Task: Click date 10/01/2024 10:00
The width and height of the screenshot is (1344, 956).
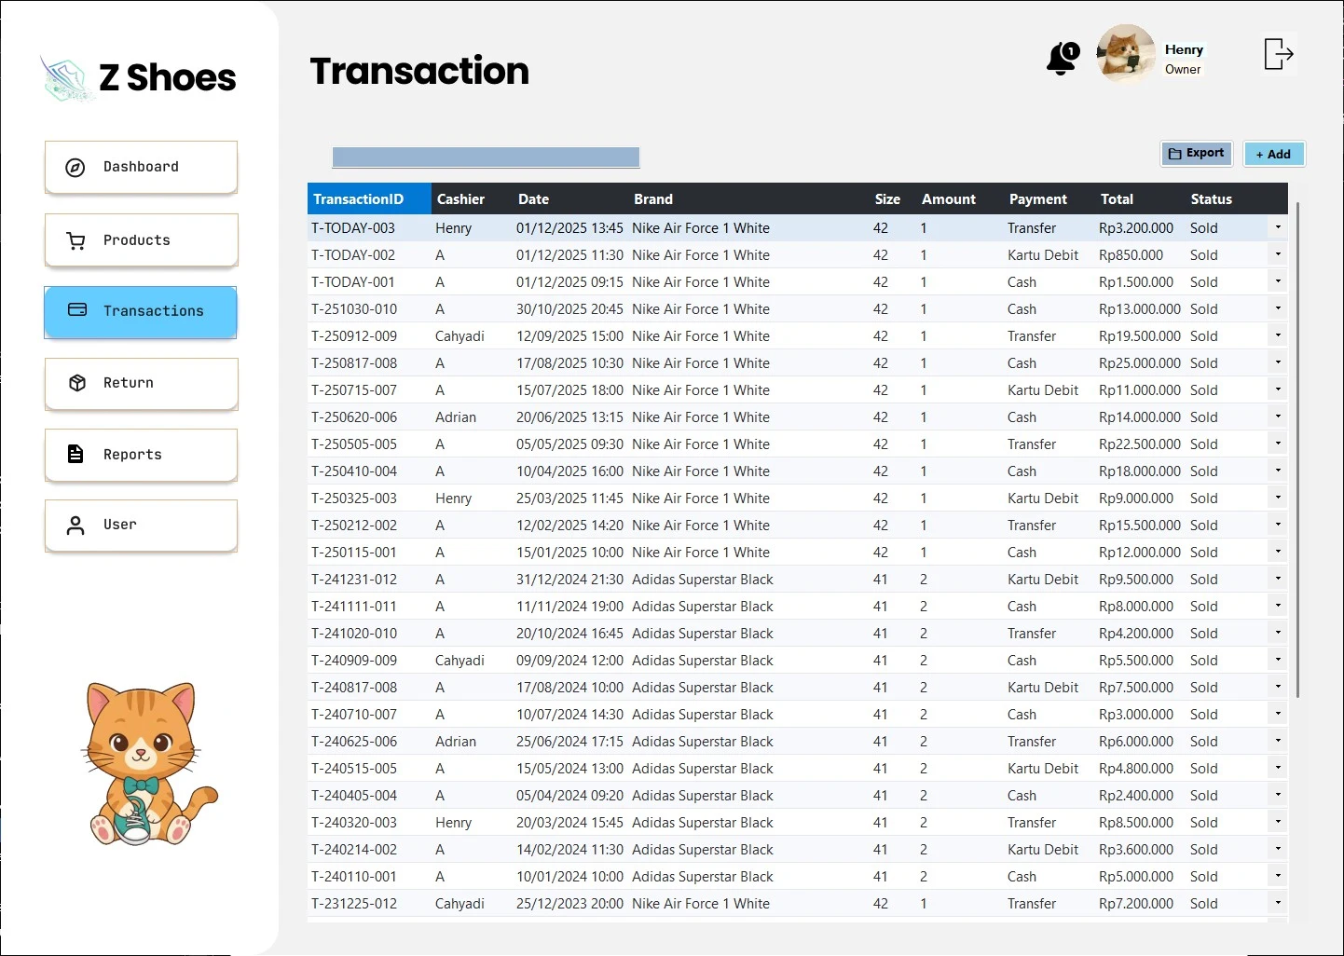Action: [569, 876]
